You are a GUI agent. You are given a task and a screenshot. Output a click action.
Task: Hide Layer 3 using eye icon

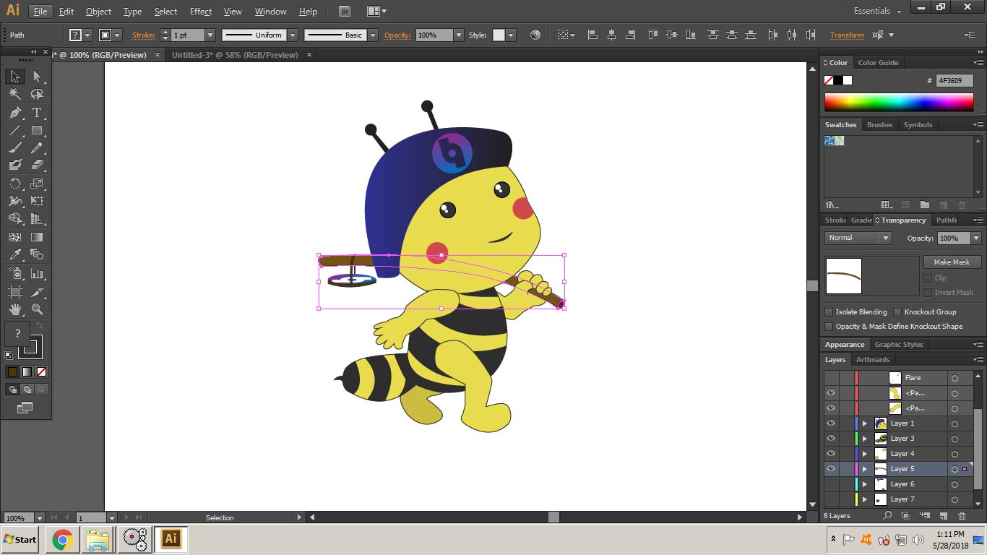click(x=831, y=439)
